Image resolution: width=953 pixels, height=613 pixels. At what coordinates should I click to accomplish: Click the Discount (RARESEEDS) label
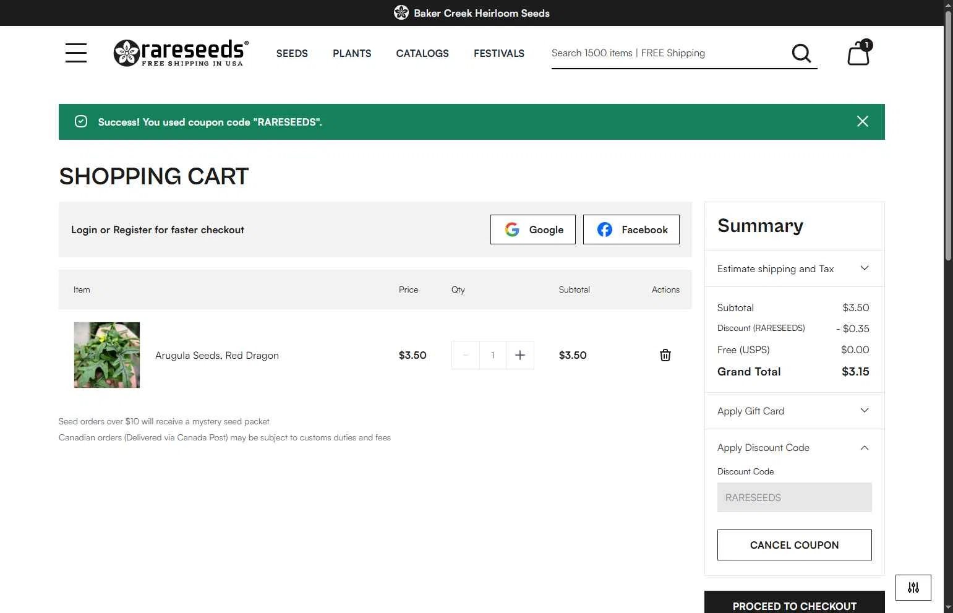point(761,328)
